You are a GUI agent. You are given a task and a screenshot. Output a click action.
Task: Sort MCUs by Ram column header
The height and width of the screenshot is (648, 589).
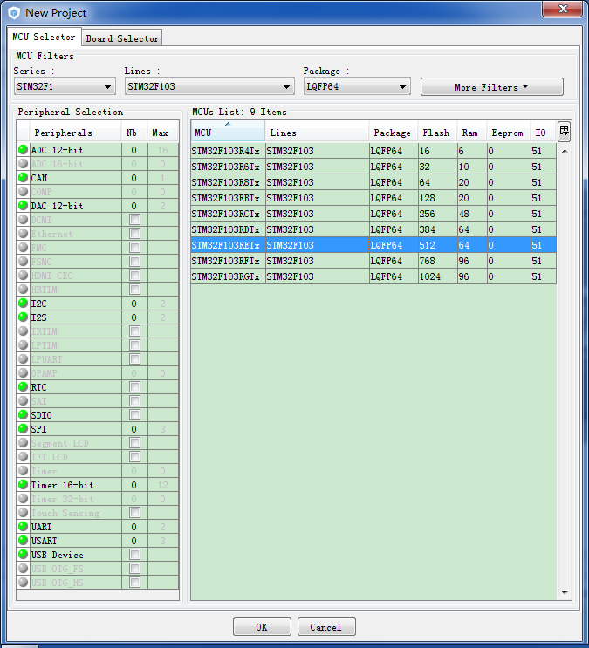click(x=471, y=133)
